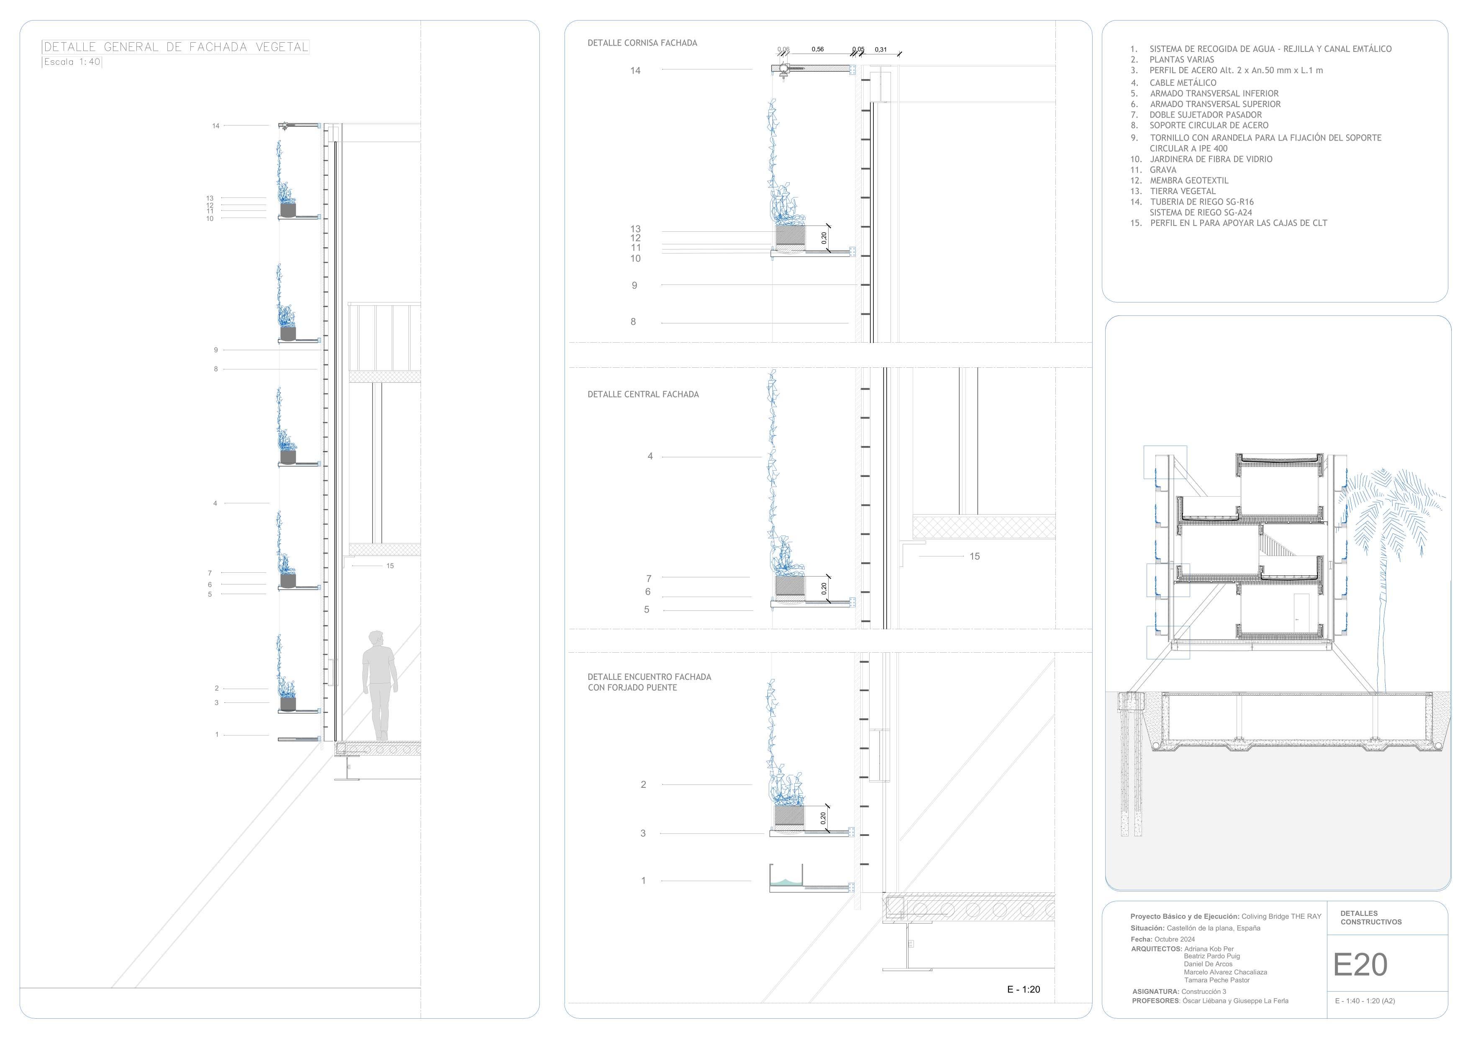Click the large E20 sheet number
1468x1038 pixels.
tap(1360, 965)
